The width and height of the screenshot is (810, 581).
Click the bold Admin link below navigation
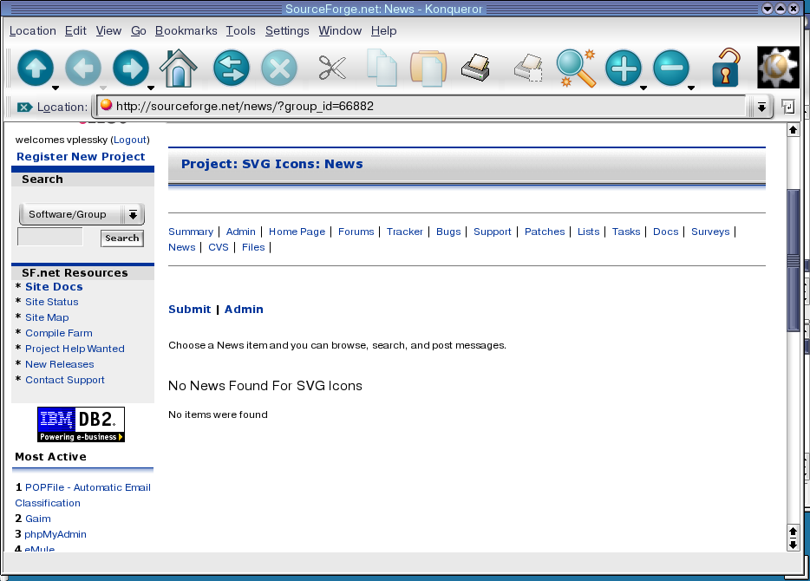coord(244,309)
